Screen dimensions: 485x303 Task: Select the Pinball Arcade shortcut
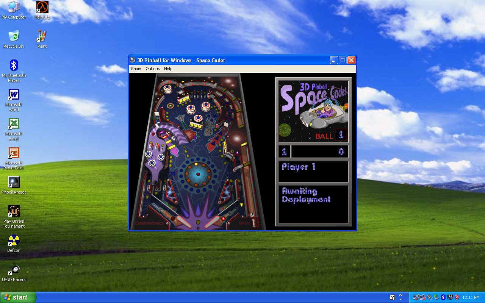click(x=14, y=185)
